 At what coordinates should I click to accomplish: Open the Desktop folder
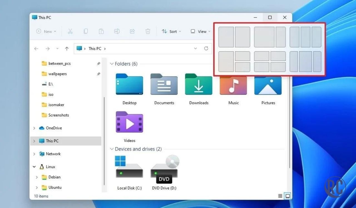click(129, 89)
